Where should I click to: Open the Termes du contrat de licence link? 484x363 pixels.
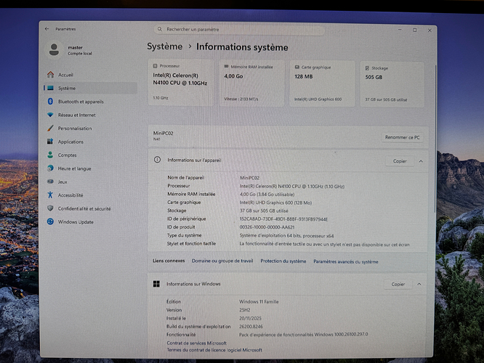point(214,350)
